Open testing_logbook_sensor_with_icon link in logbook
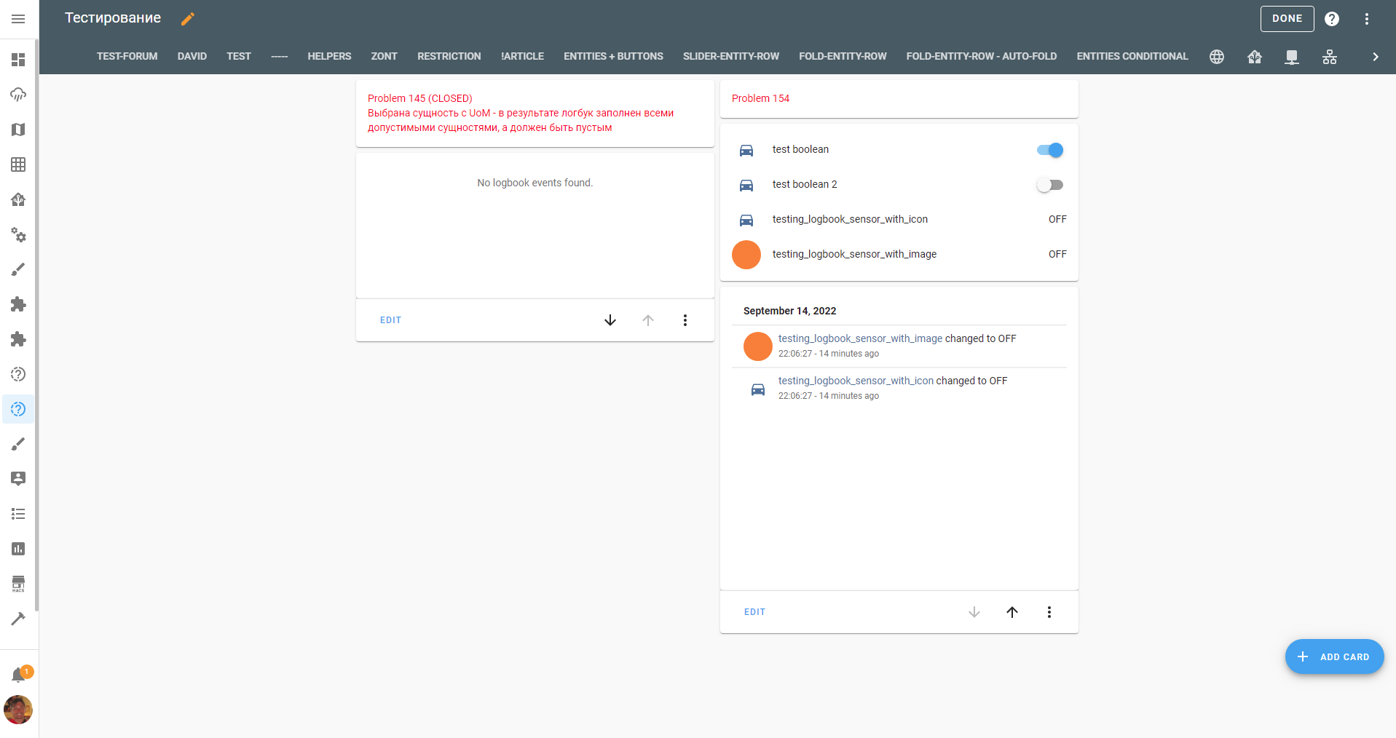The image size is (1396, 738). pos(856,381)
